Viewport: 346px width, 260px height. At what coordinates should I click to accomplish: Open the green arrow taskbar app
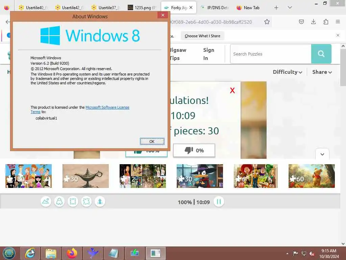point(135,253)
